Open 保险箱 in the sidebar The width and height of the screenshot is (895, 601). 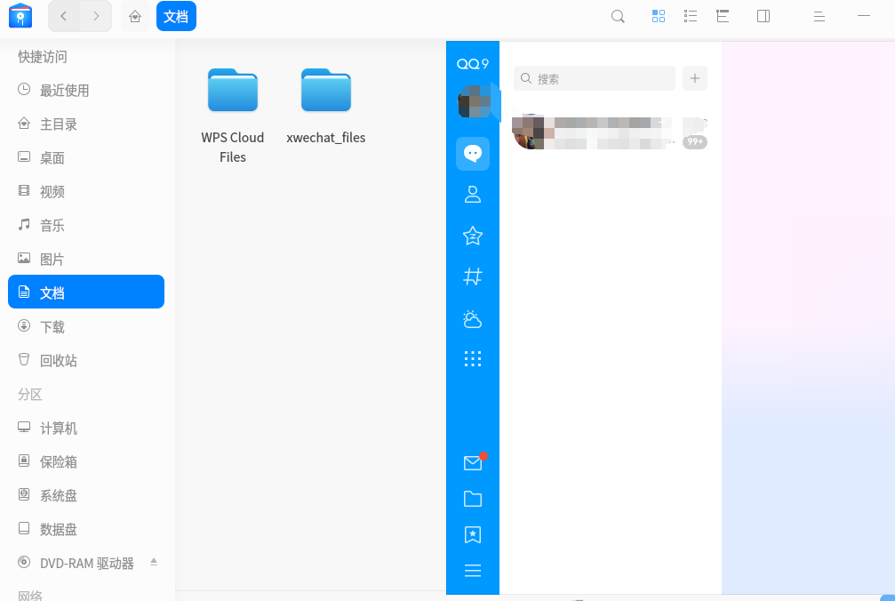(x=86, y=461)
